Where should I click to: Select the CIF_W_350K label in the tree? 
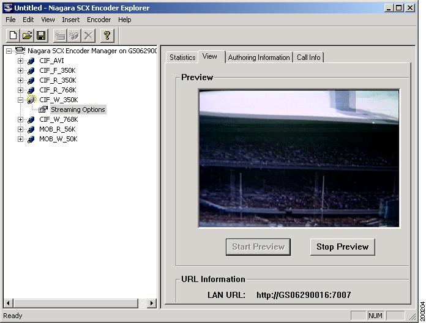pyautogui.click(x=58, y=100)
